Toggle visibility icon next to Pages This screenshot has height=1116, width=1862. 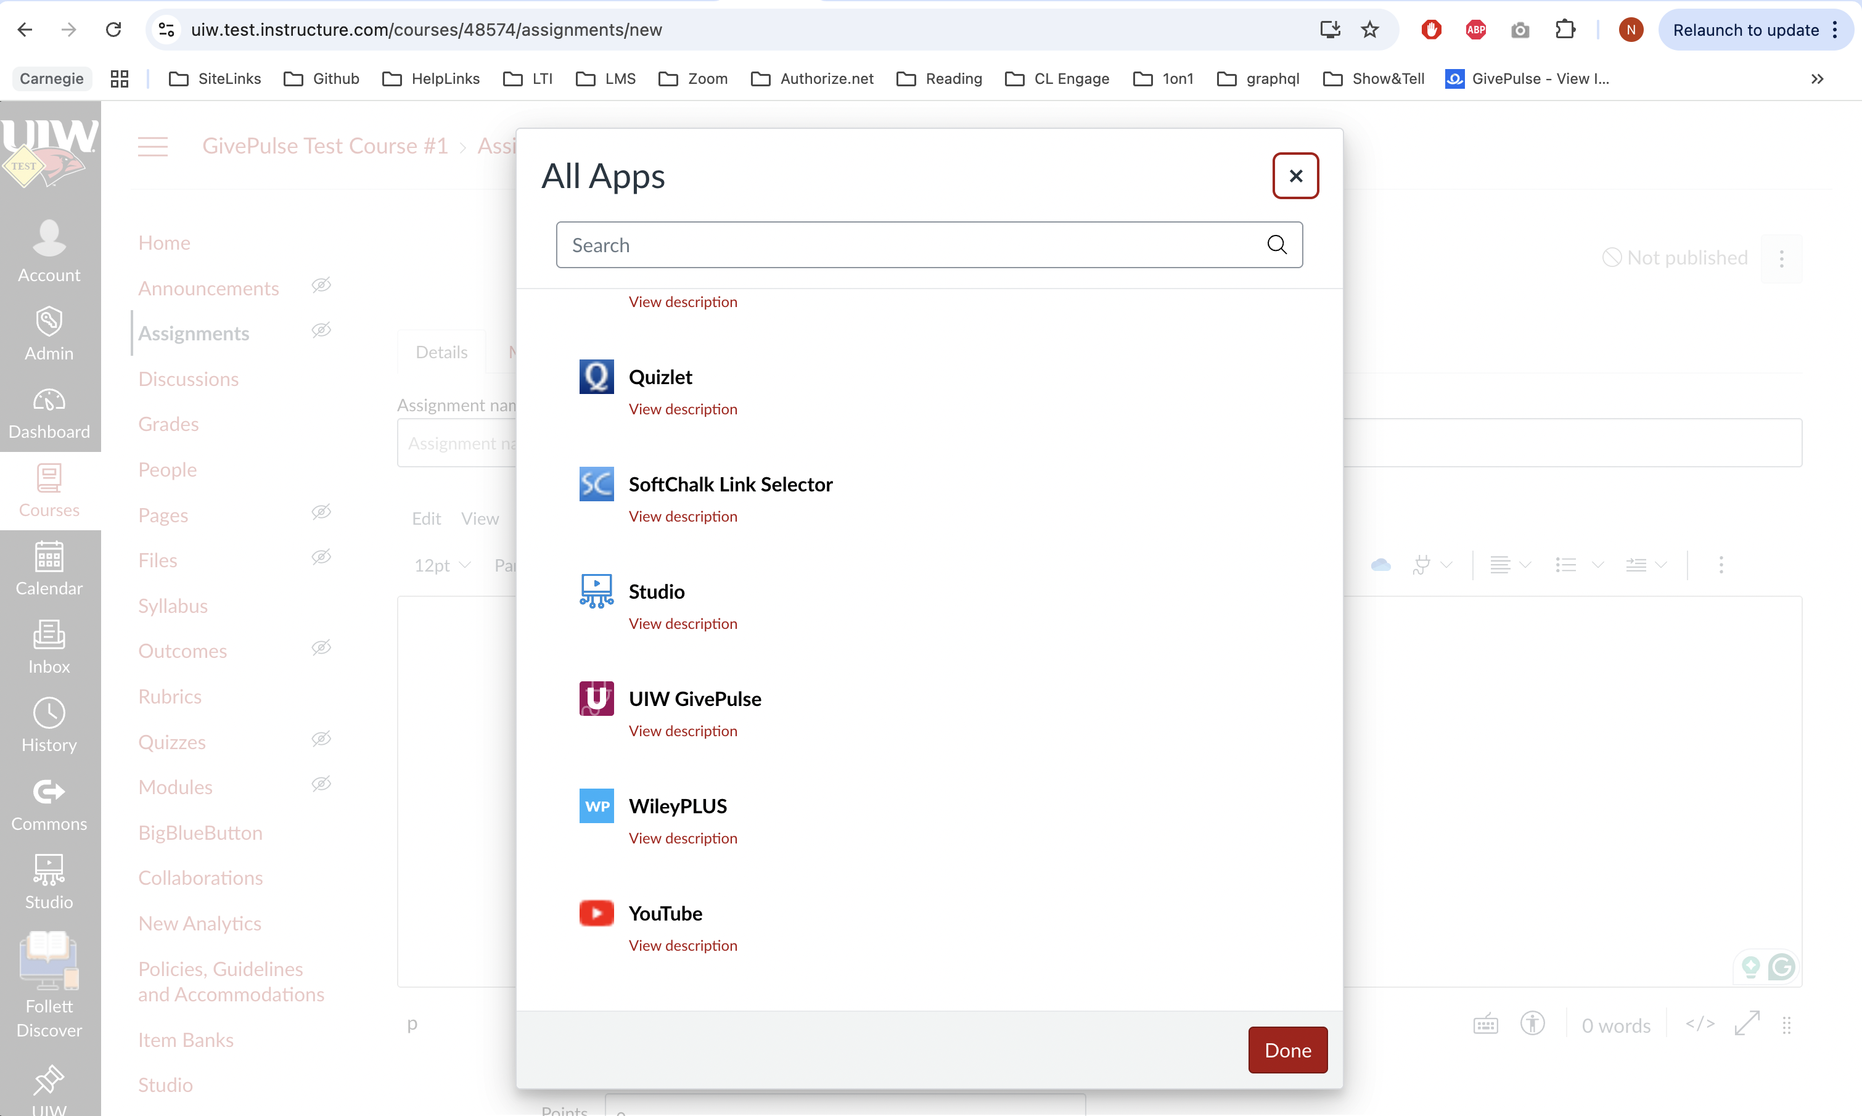(321, 512)
